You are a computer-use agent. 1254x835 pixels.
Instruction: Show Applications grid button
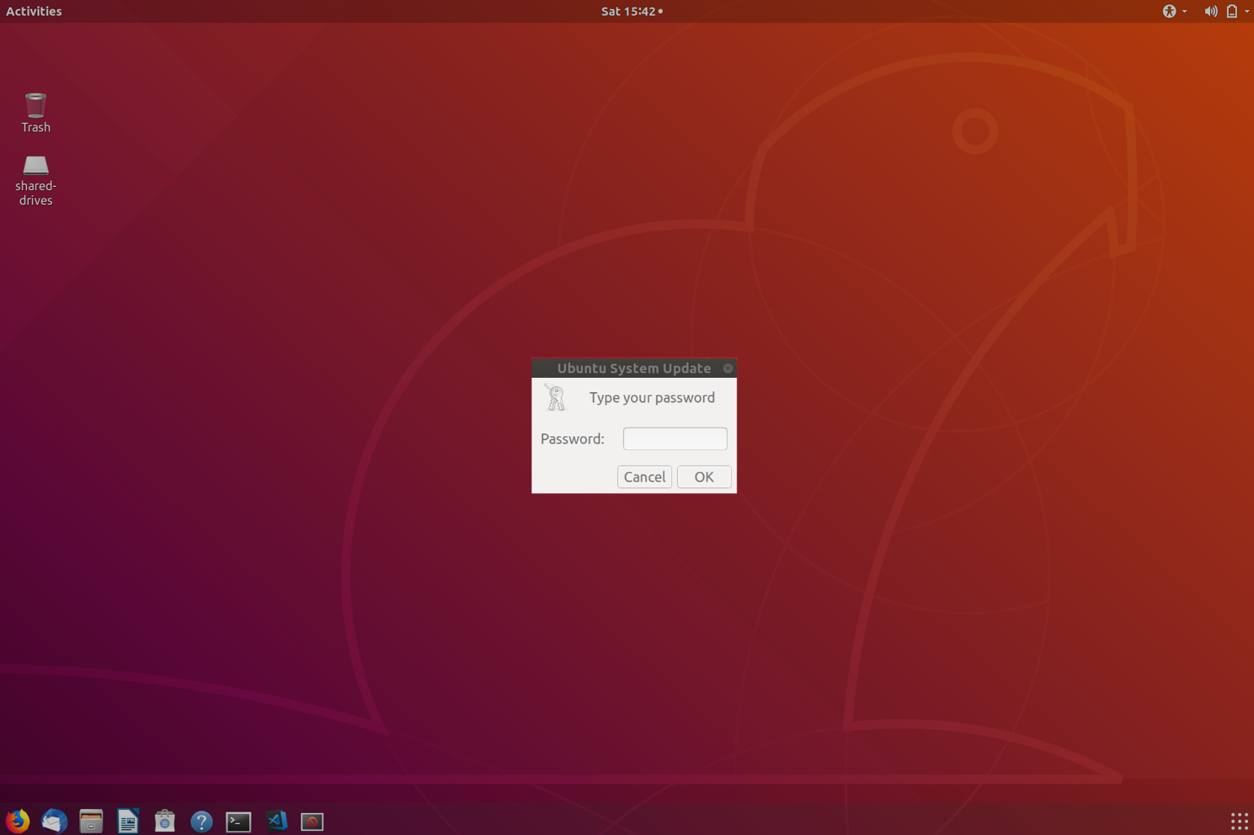pyautogui.click(x=1239, y=822)
